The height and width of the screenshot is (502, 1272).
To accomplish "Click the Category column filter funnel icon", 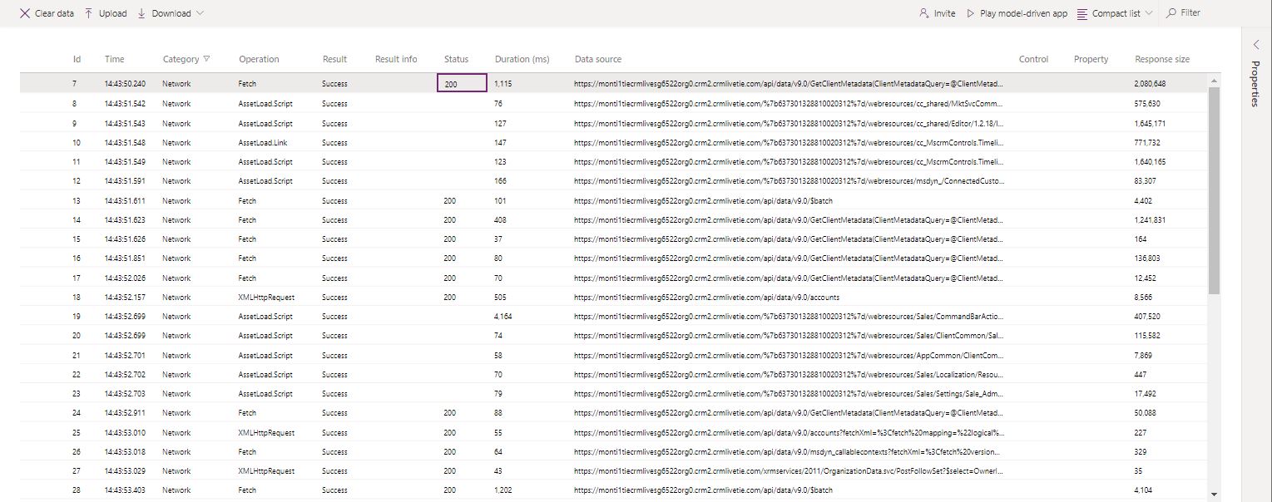I will [x=206, y=59].
